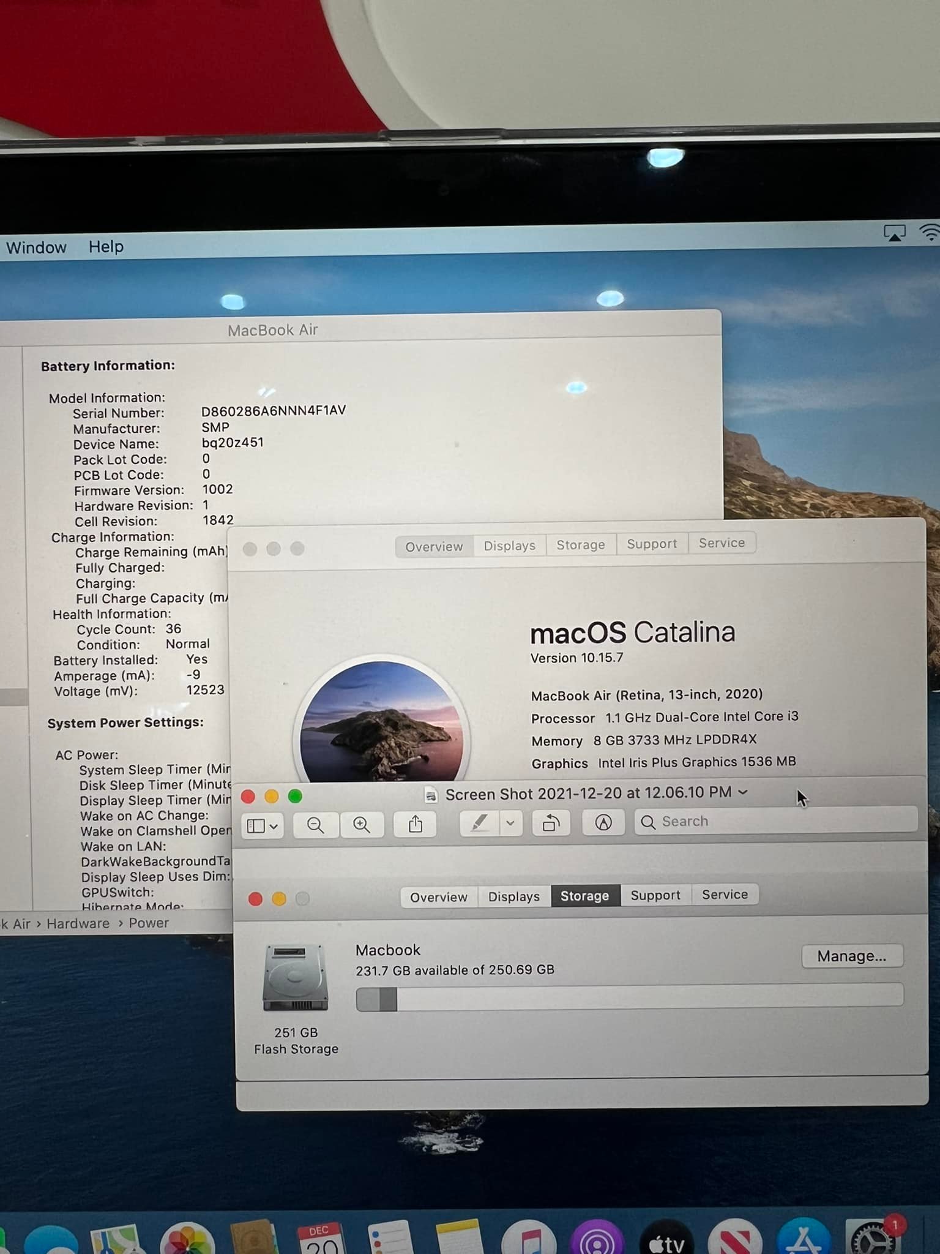Open the Window menu
The image size is (940, 1254).
pos(36,247)
